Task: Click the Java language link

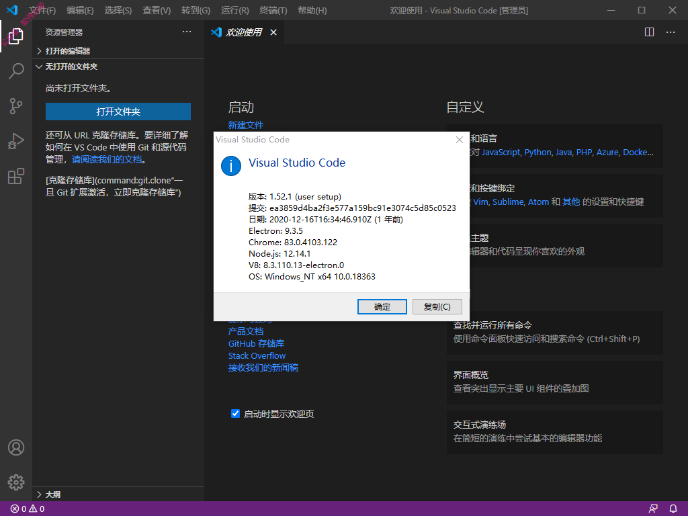Action: [564, 153]
